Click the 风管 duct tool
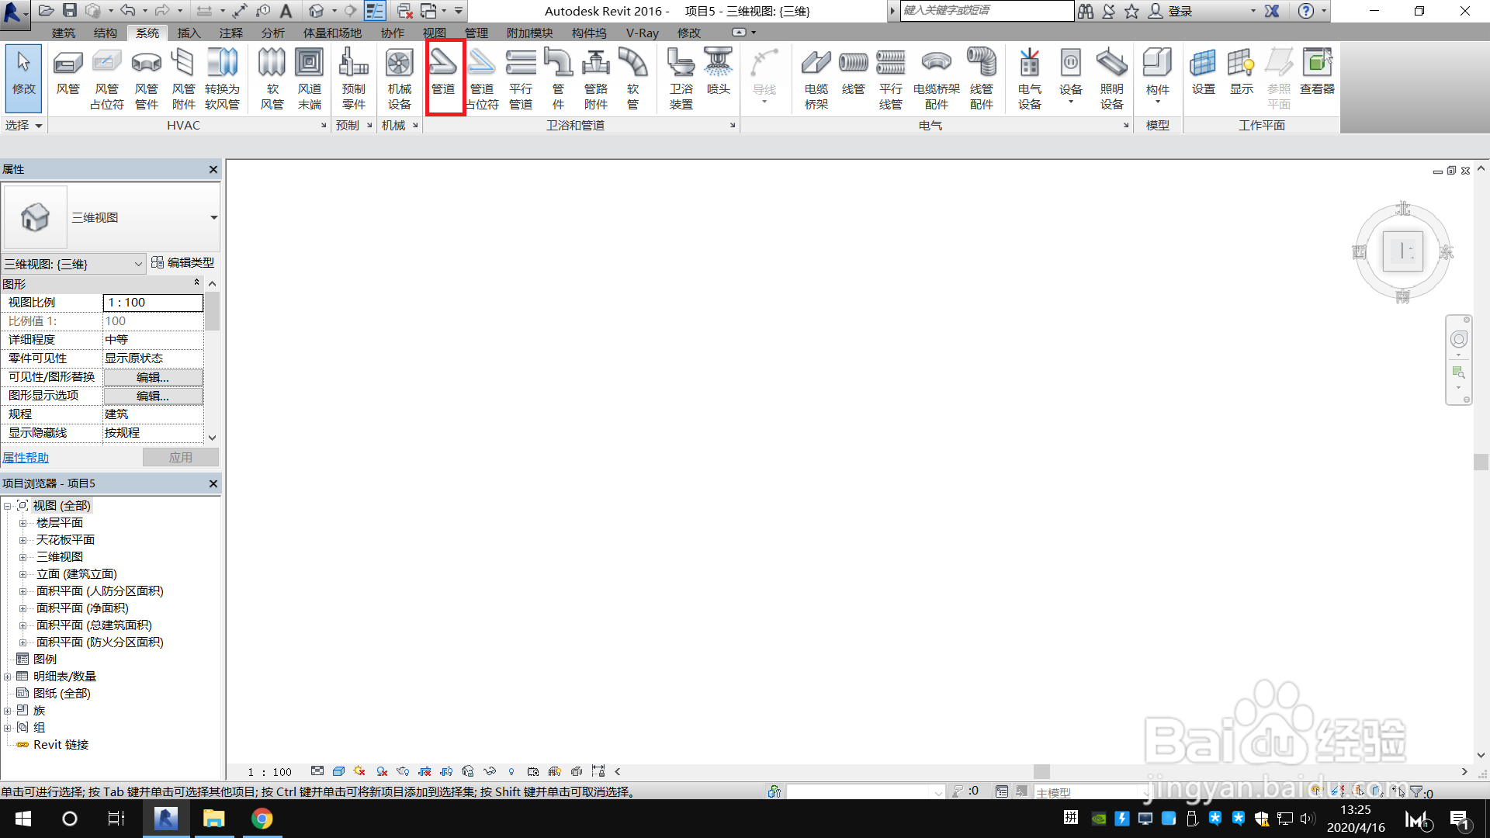Viewport: 1490px width, 838px height. [68, 75]
